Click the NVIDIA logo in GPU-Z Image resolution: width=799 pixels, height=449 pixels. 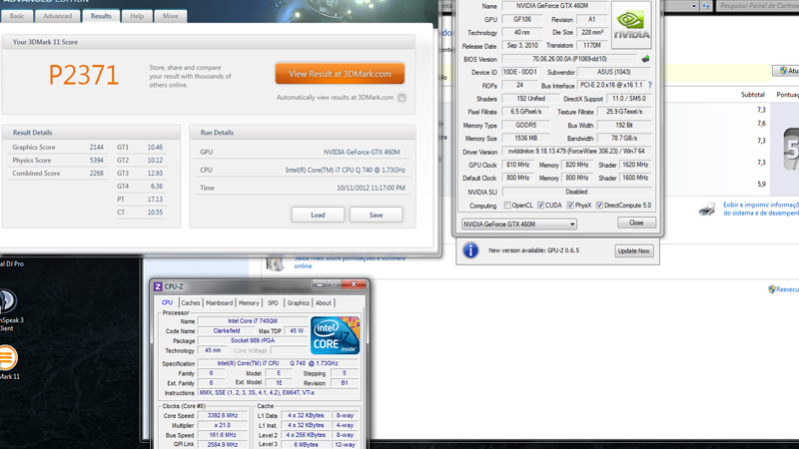point(631,26)
